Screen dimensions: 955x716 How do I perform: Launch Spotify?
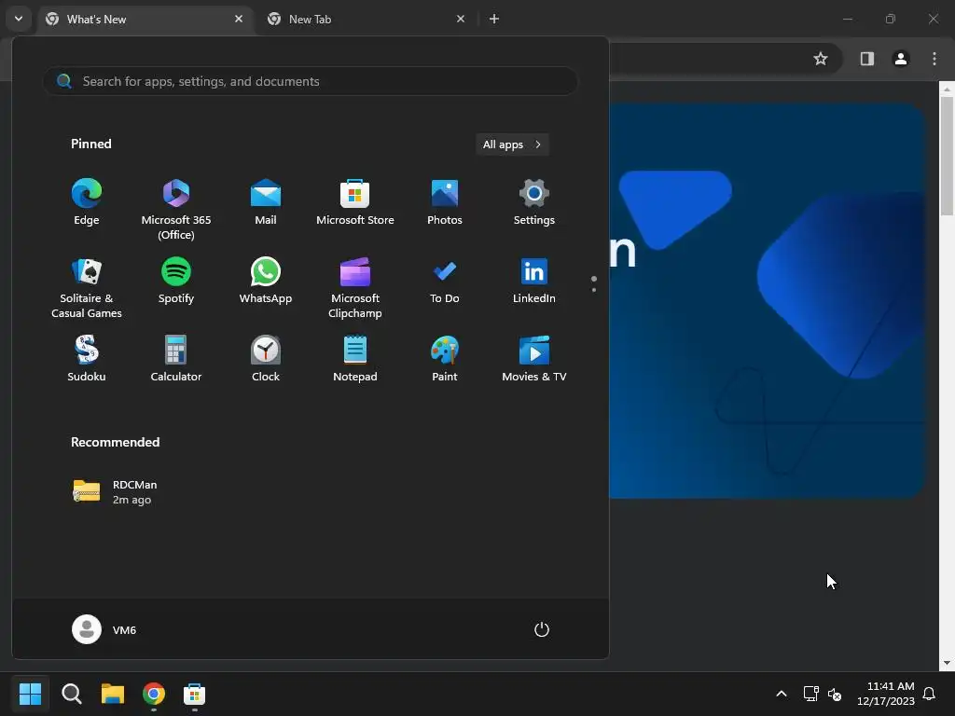click(x=176, y=281)
